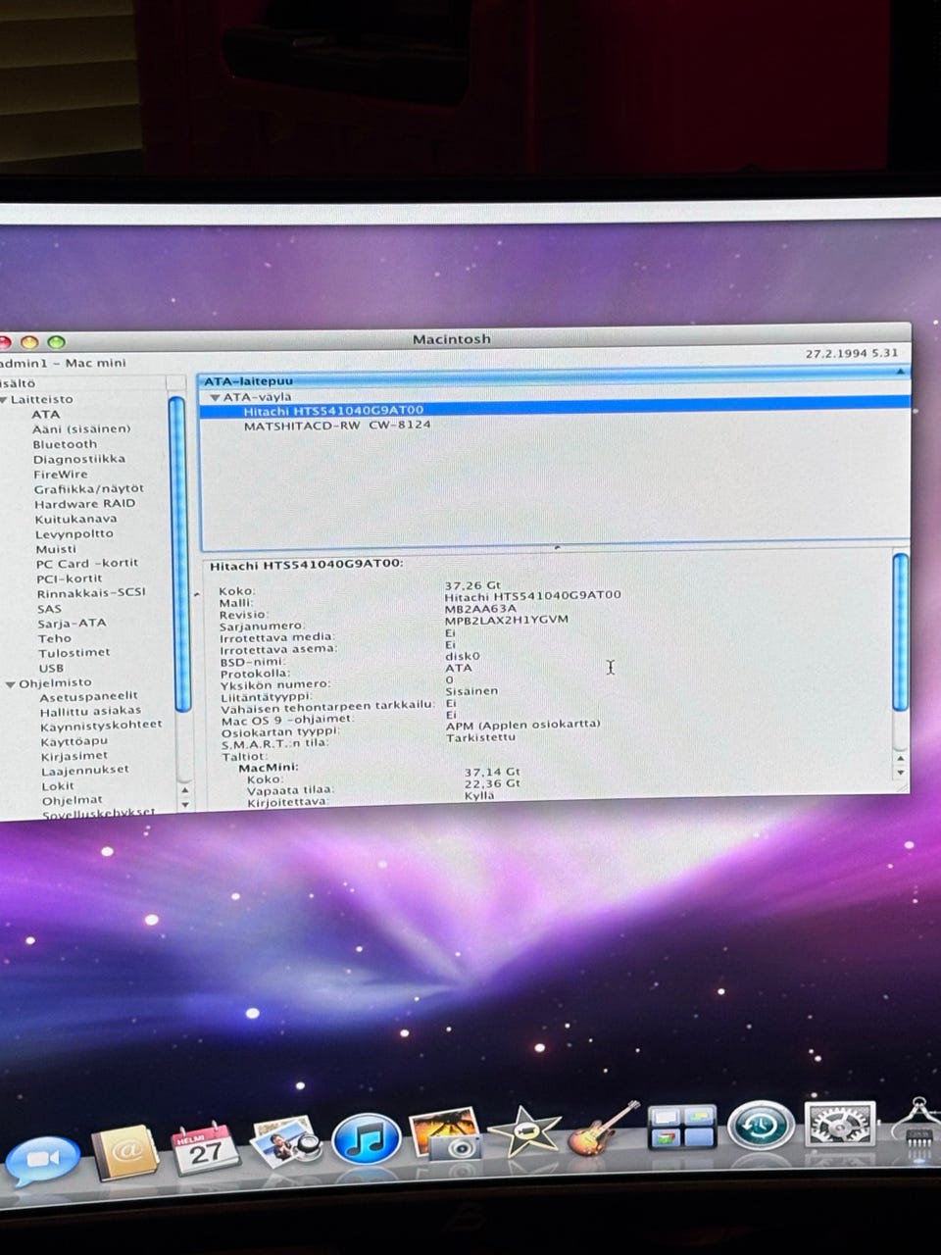Click the free space value 22,36 Gt
Viewport: 941px width, 1255px height.
point(493,783)
